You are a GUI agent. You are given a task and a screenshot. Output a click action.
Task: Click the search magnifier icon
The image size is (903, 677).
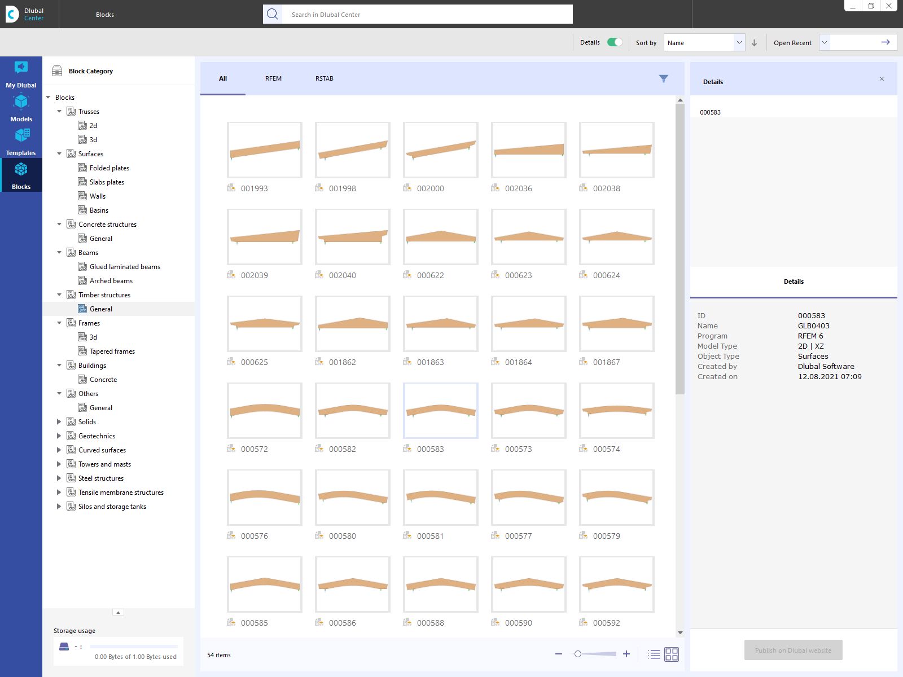click(x=273, y=14)
